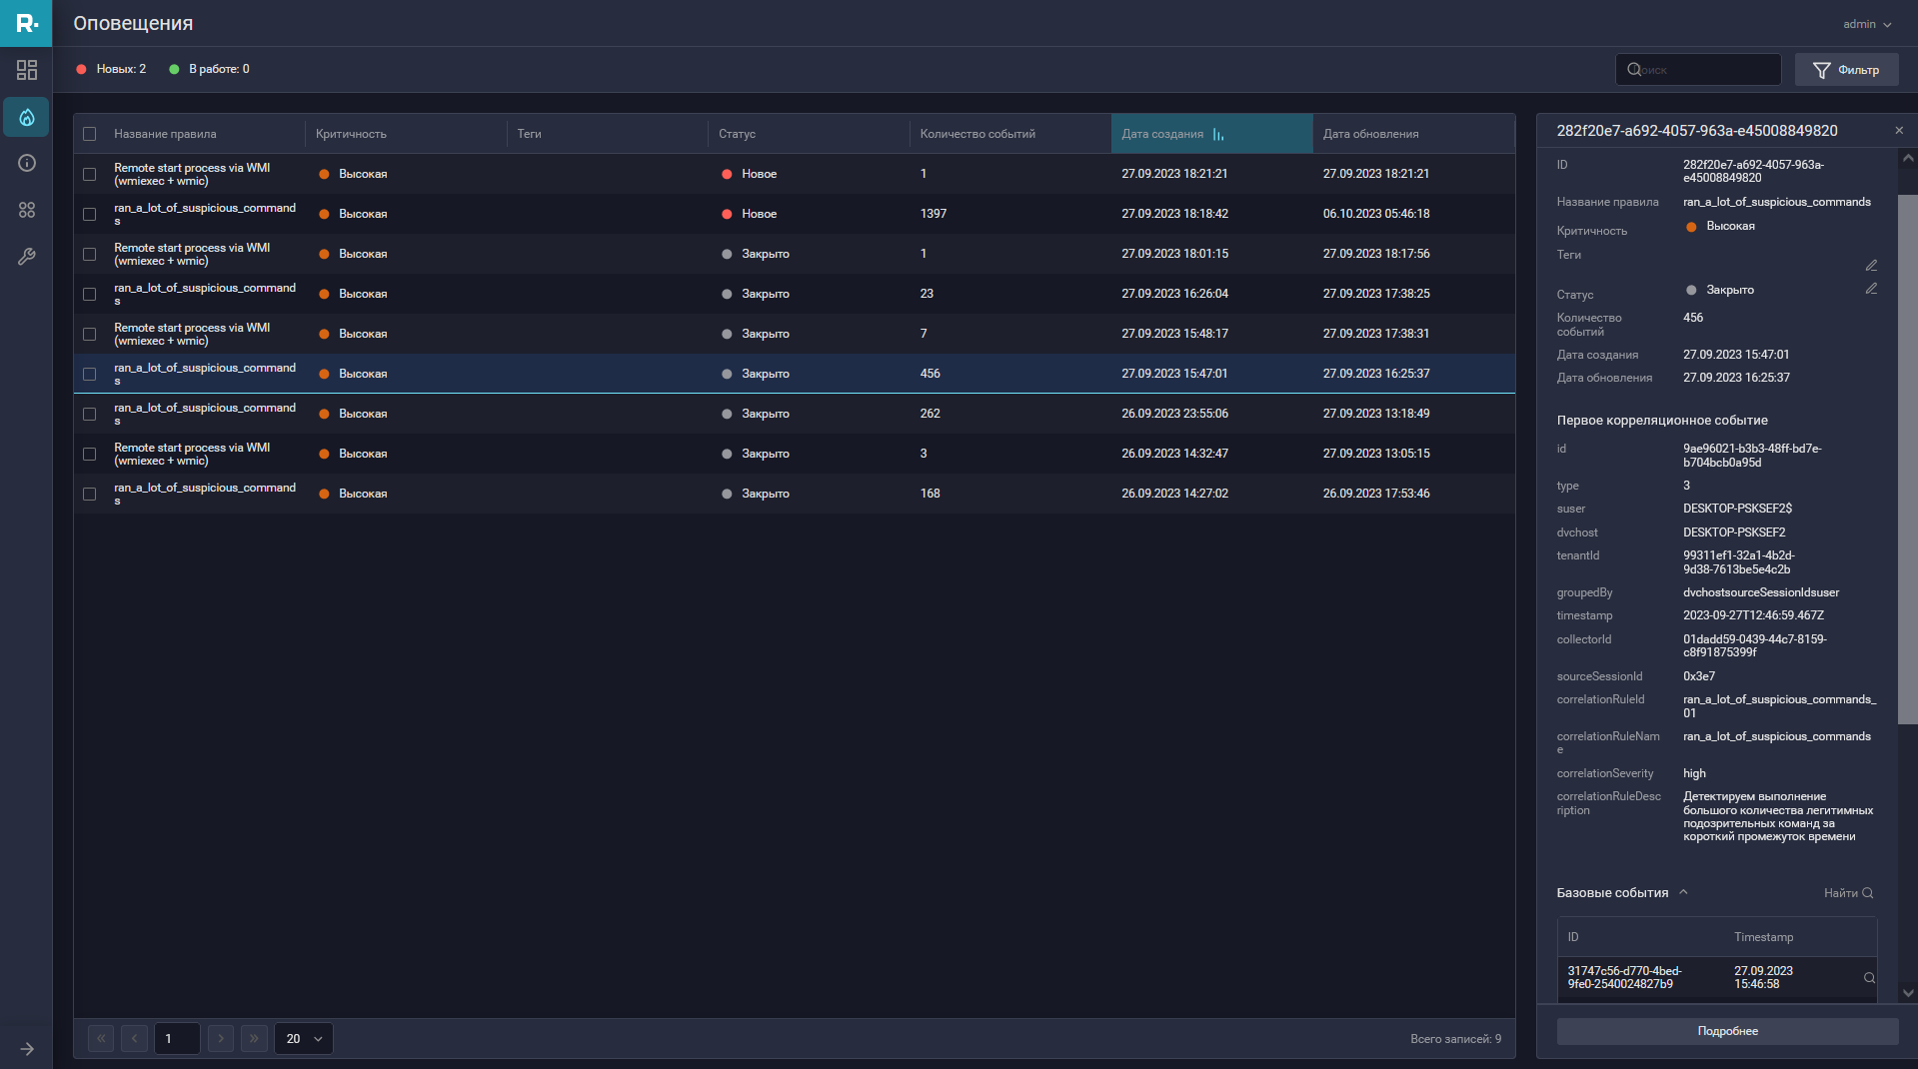This screenshot has height=1069, width=1918.
Task: Open the info circle icon in sidebar
Action: (x=27, y=163)
